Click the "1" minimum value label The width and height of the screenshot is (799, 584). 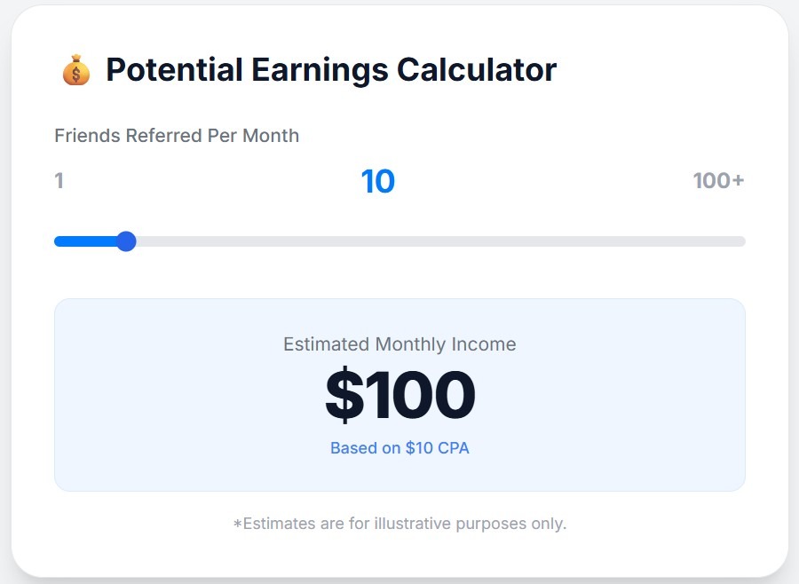click(59, 181)
